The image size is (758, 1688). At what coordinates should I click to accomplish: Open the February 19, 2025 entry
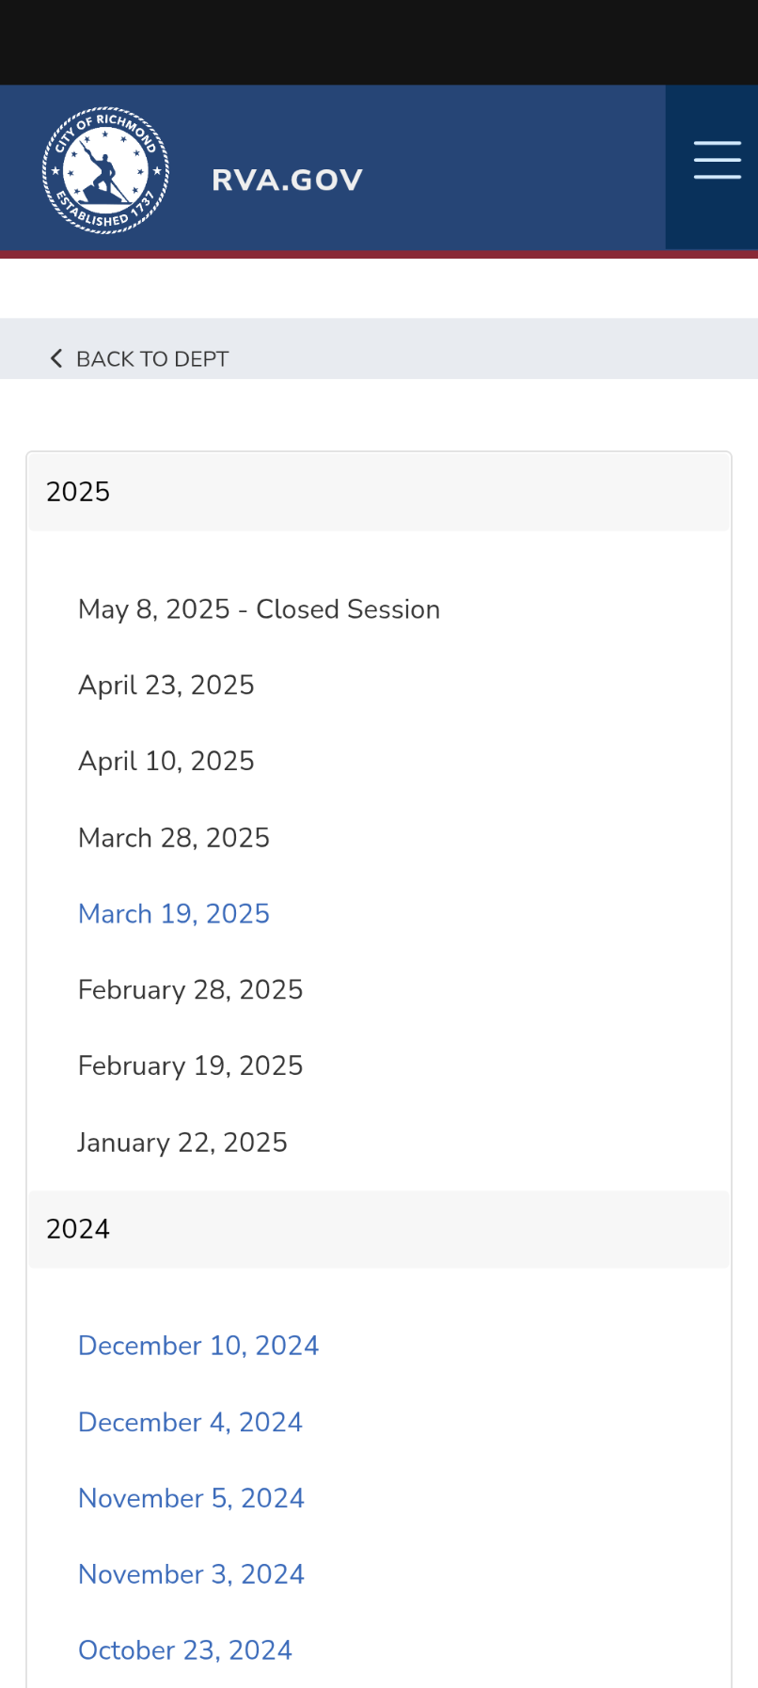click(x=190, y=1066)
